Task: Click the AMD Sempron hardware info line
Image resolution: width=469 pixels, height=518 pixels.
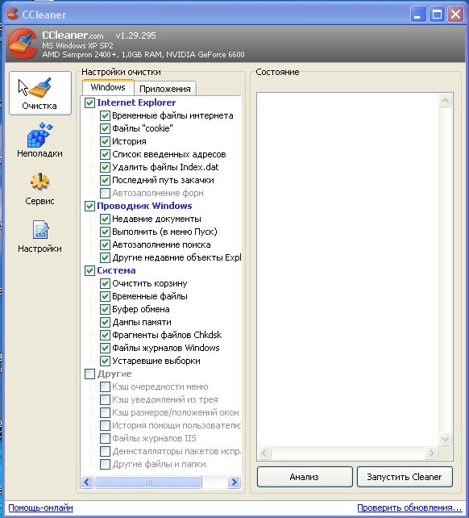Action: tap(143, 55)
